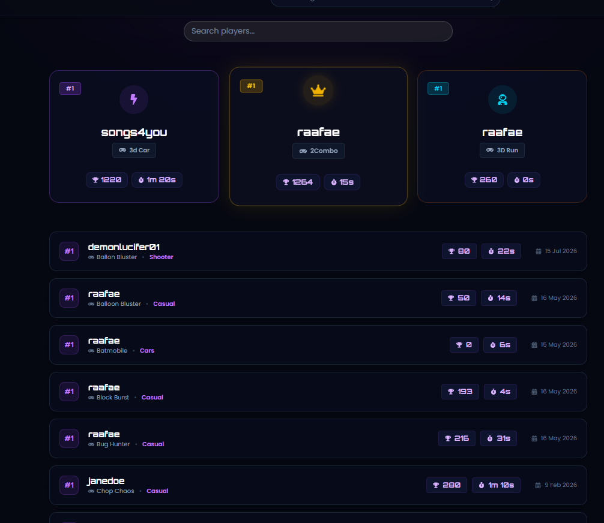Click the 1m 10s timer chip
This screenshot has height=523, width=604.
point(496,485)
